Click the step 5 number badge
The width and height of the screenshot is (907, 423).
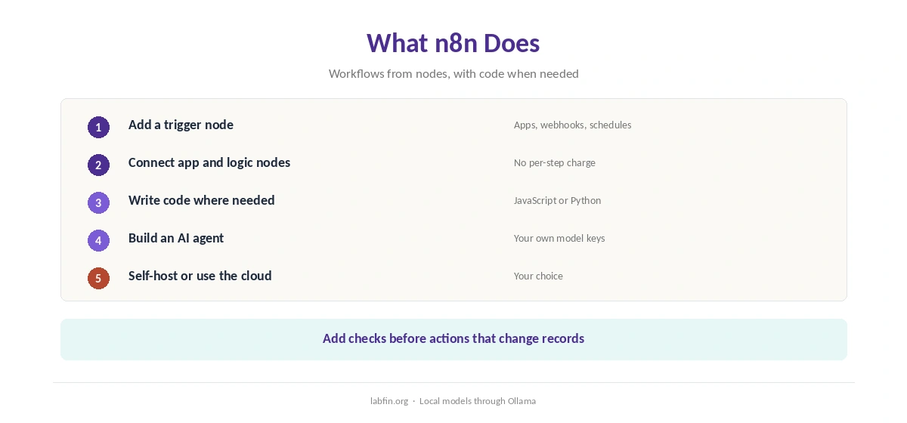tap(98, 278)
